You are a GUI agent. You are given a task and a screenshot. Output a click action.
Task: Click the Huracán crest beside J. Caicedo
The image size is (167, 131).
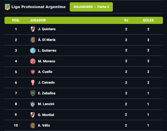(x=33, y=82)
